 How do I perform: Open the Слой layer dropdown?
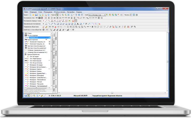click(105, 15)
